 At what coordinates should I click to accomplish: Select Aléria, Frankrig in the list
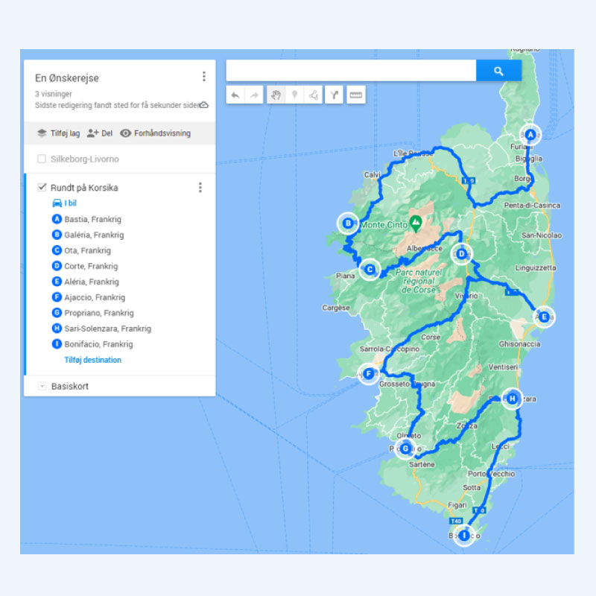pyautogui.click(x=92, y=282)
